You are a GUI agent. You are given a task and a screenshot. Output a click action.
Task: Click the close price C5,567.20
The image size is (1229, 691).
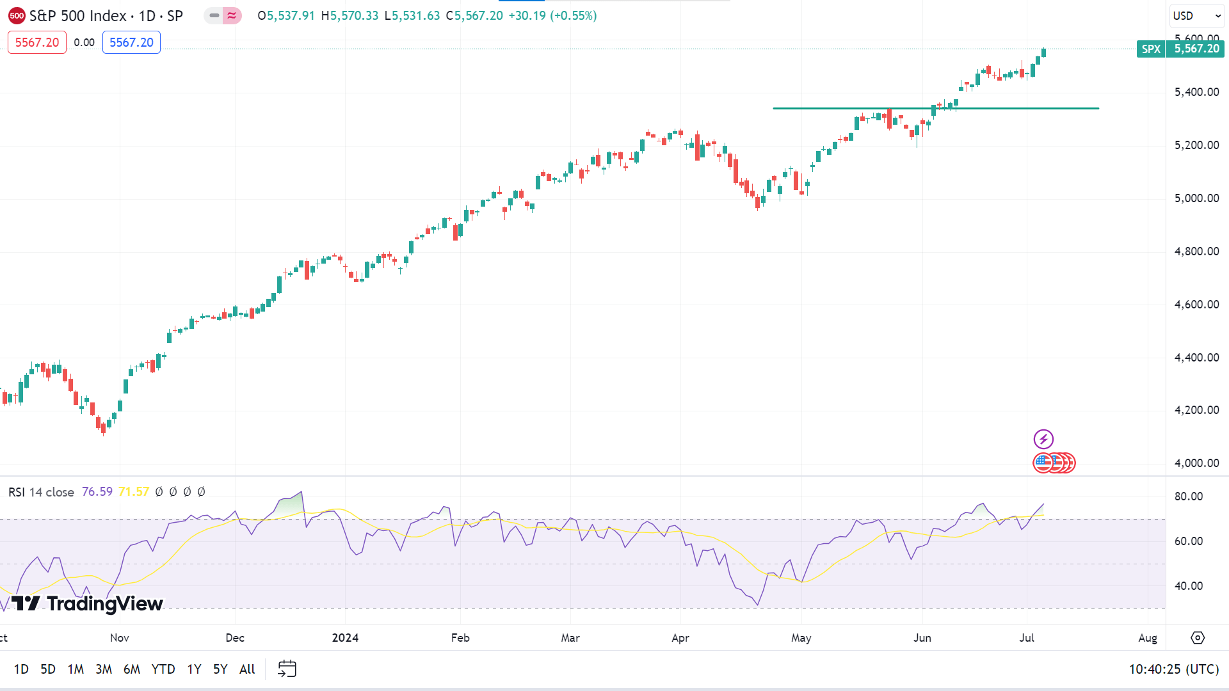(474, 15)
